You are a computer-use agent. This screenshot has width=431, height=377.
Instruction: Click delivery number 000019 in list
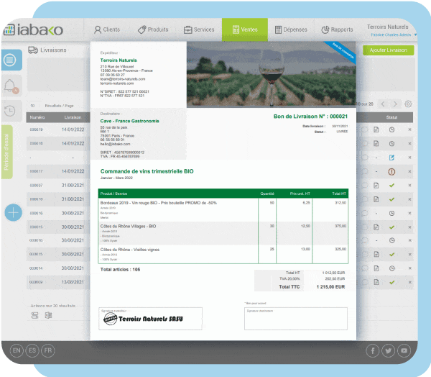[x=36, y=130]
